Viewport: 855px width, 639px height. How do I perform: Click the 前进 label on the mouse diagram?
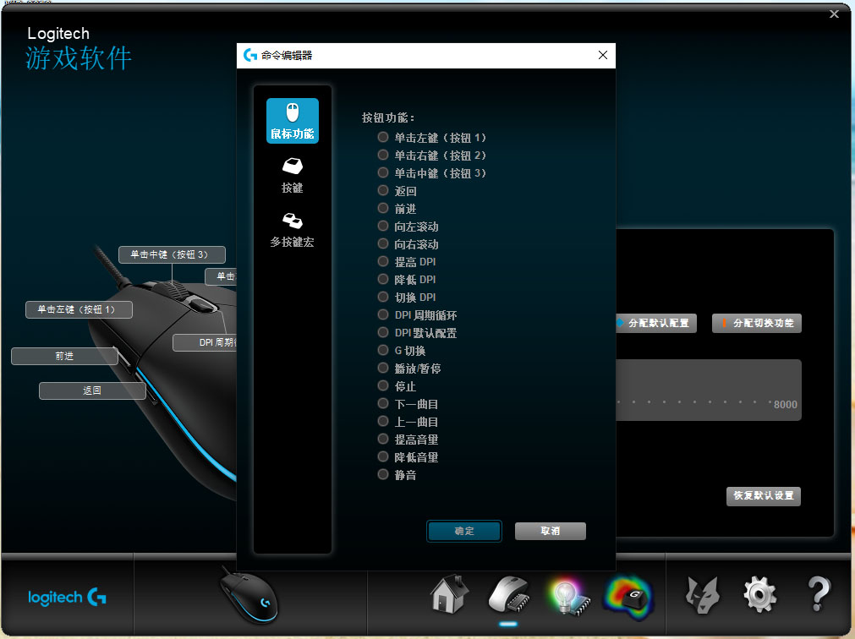click(64, 356)
